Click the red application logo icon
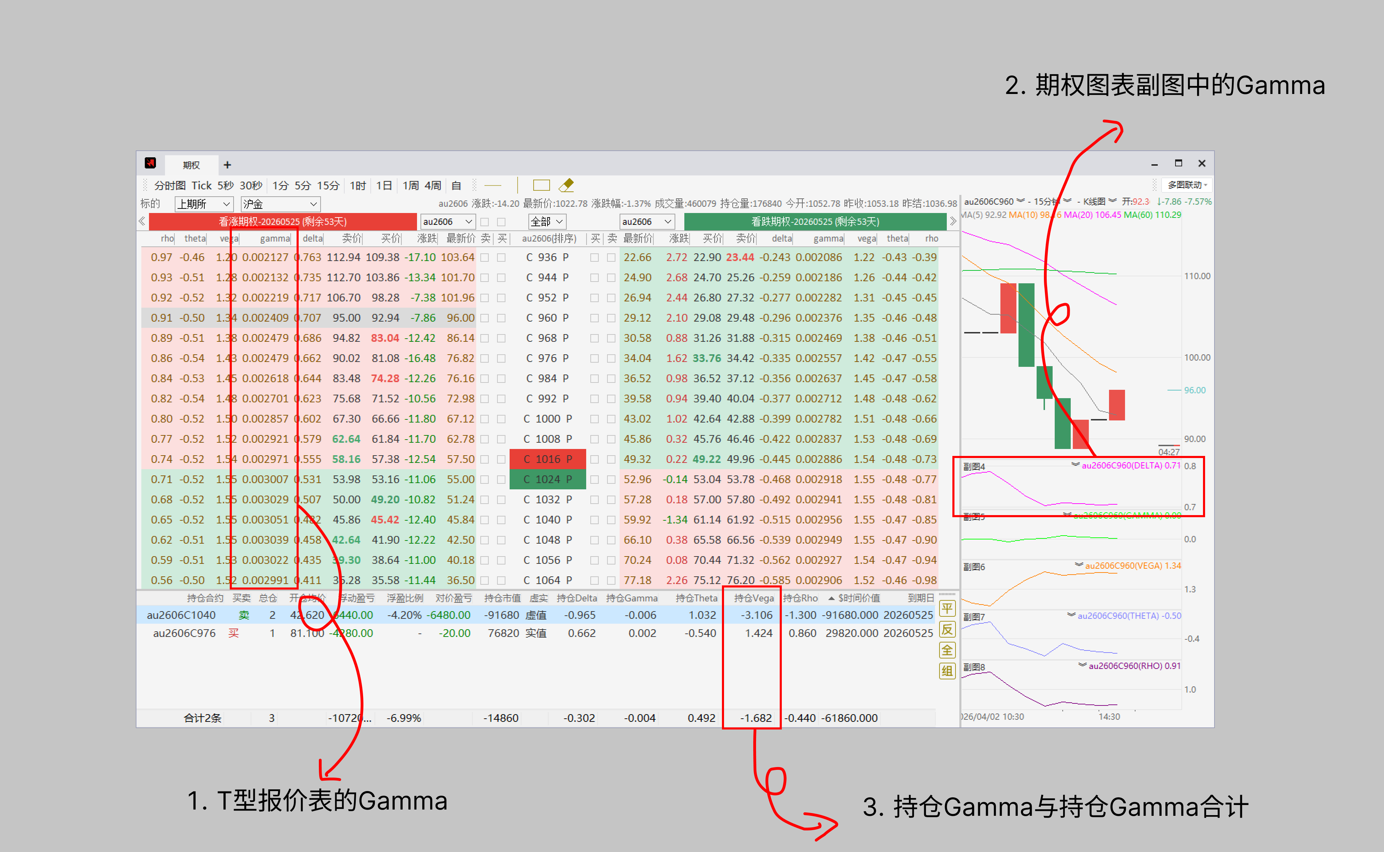This screenshot has width=1384, height=852. (151, 164)
